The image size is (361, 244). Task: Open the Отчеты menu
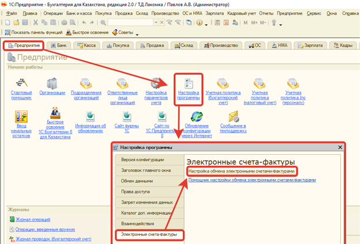click(266, 13)
